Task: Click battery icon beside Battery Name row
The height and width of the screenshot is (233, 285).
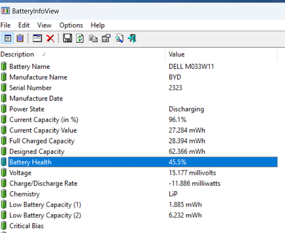Action: point(4,66)
